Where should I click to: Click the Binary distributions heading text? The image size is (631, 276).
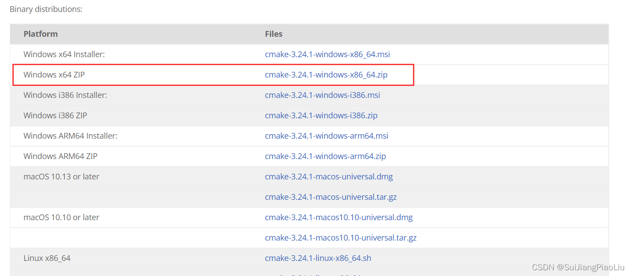click(46, 9)
